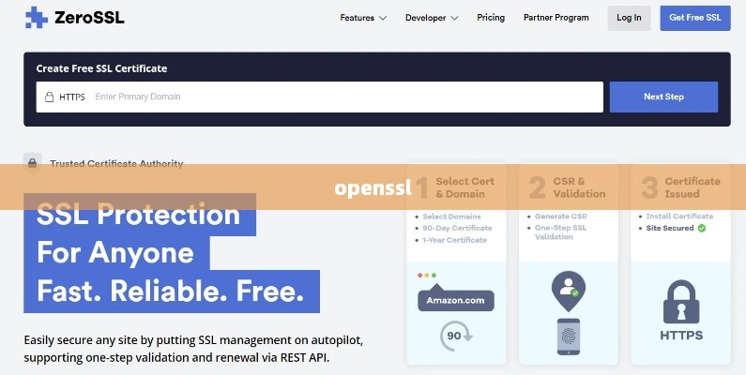
Task: Expand the Features dropdown chevron
Action: coord(383,18)
